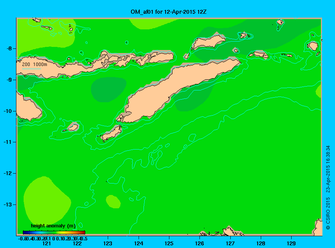335x248 pixels.
Task: Click the latitude label "-8"
Action: (9, 48)
